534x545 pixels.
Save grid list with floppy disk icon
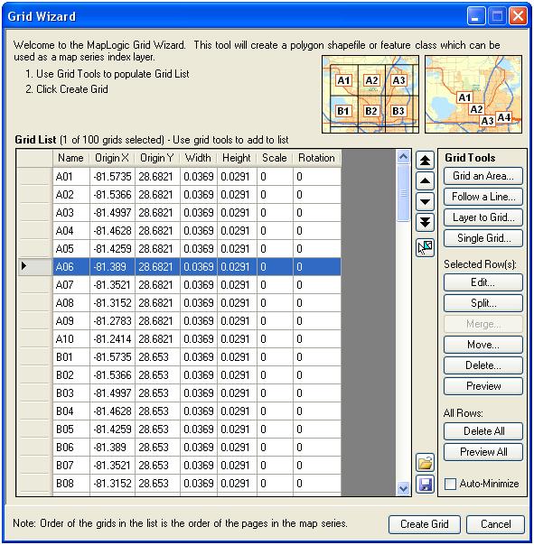click(425, 485)
